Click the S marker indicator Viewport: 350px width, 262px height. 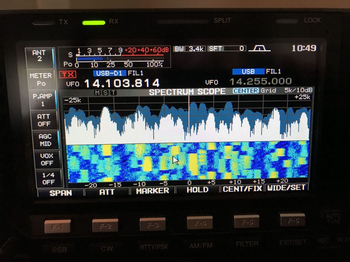pyautogui.click(x=105, y=93)
